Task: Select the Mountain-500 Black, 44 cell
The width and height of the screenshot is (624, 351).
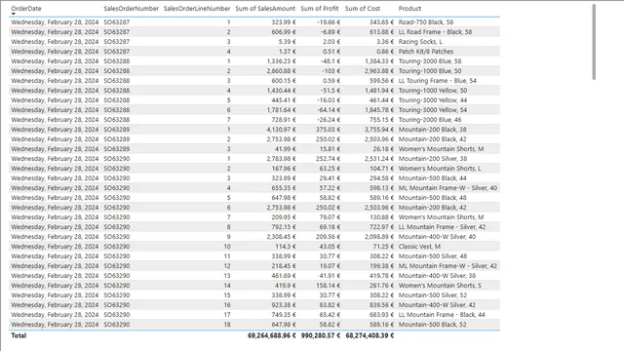Action: coord(432,177)
